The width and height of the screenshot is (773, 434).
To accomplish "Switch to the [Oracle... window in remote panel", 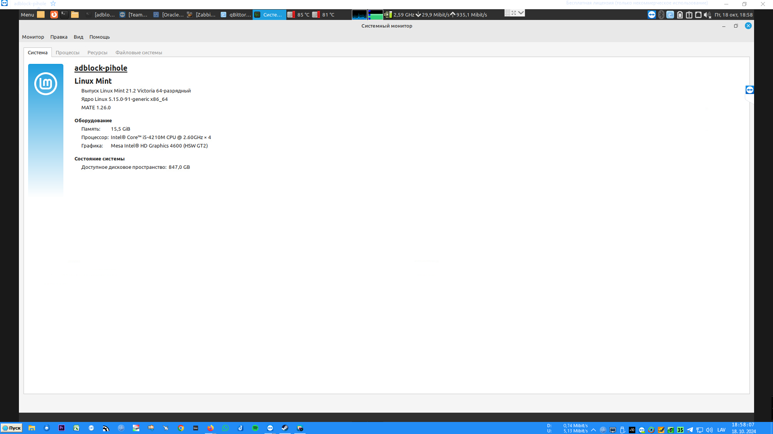I will coord(168,14).
